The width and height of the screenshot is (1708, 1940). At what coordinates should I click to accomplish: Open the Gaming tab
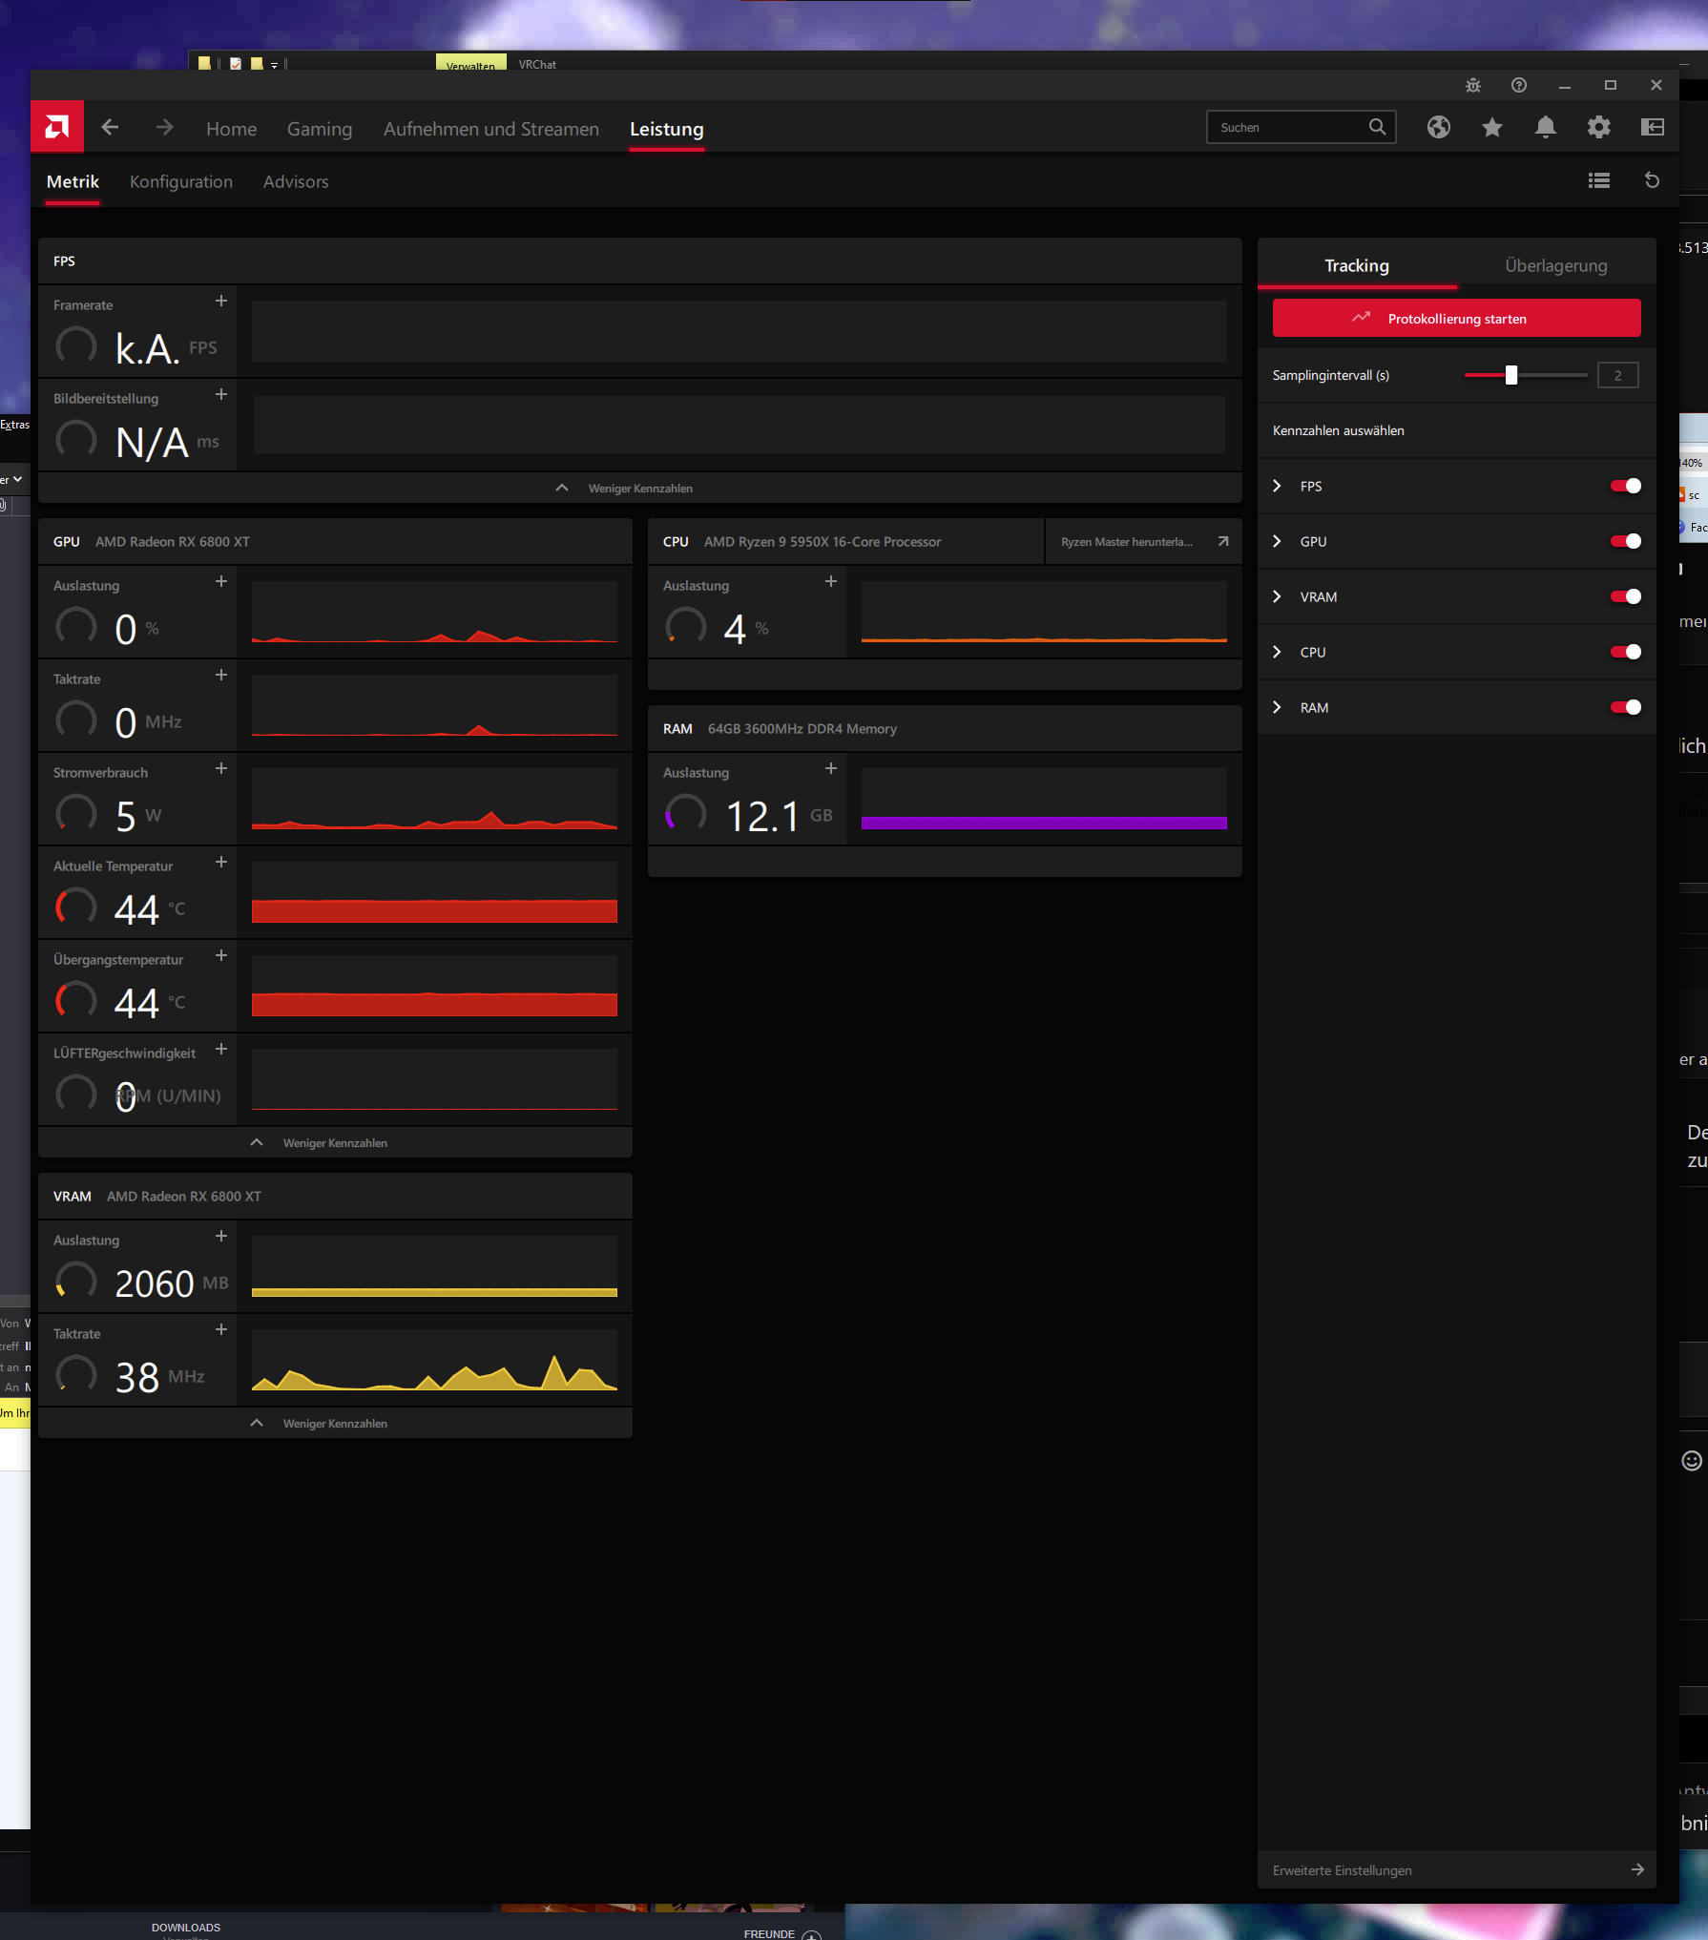[x=320, y=129]
